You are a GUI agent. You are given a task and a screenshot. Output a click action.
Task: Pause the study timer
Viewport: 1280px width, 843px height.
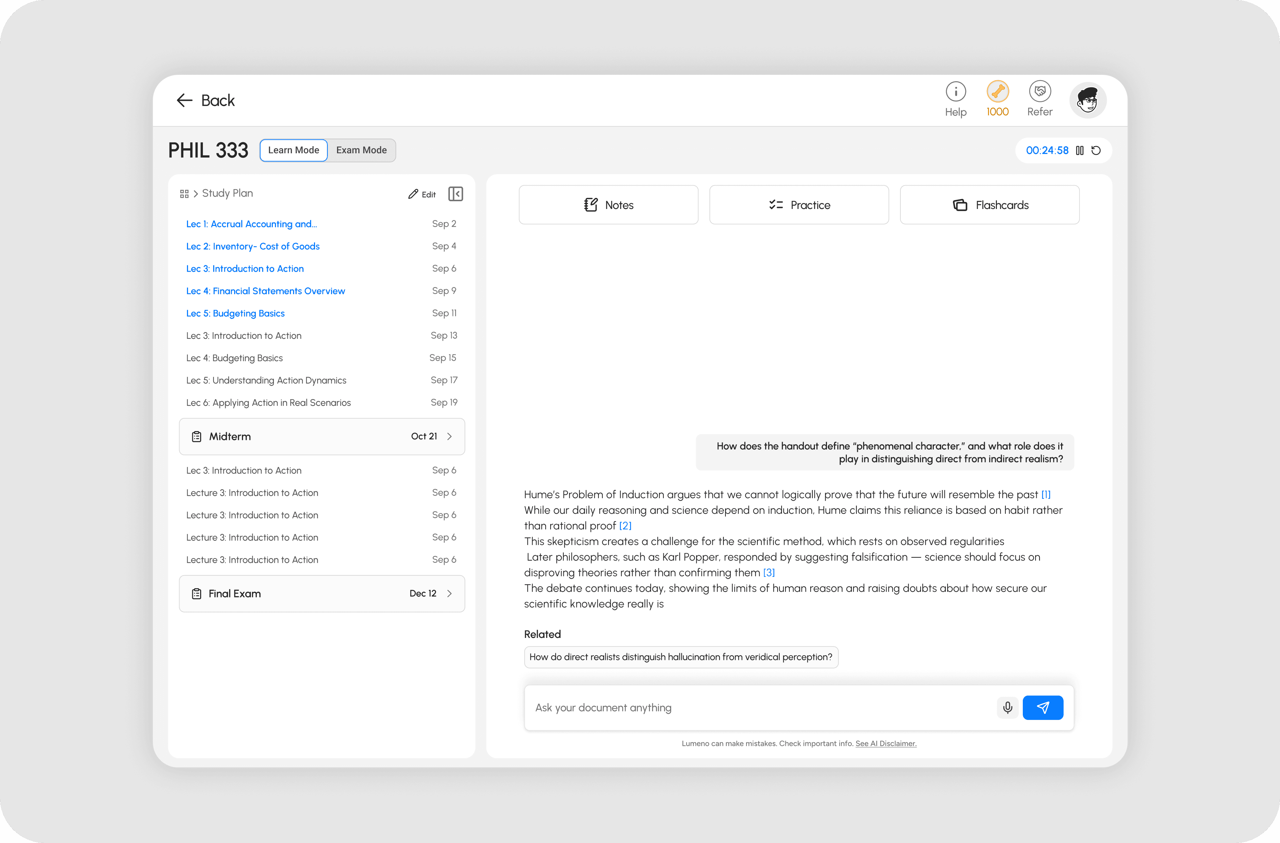pos(1080,151)
